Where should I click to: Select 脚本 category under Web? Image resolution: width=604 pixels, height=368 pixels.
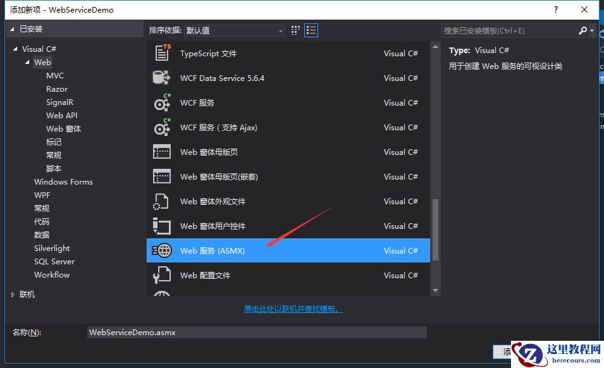pos(54,169)
